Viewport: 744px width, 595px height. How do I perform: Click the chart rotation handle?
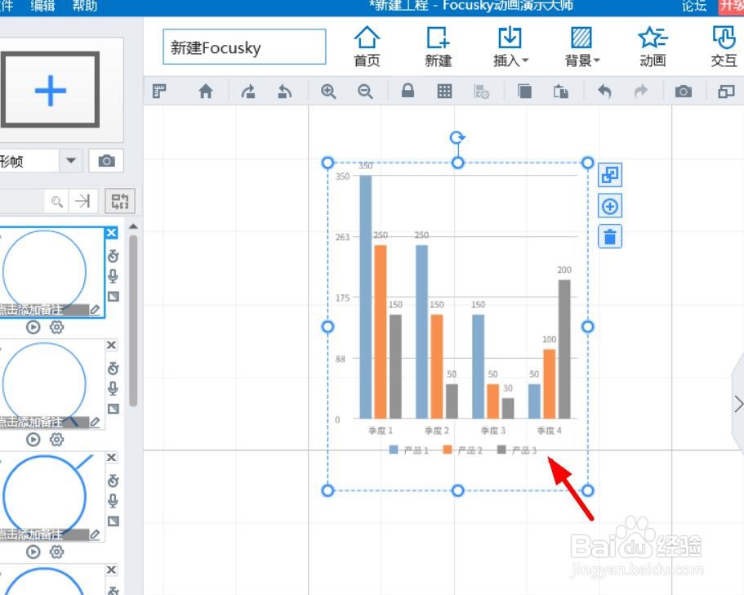point(457,137)
